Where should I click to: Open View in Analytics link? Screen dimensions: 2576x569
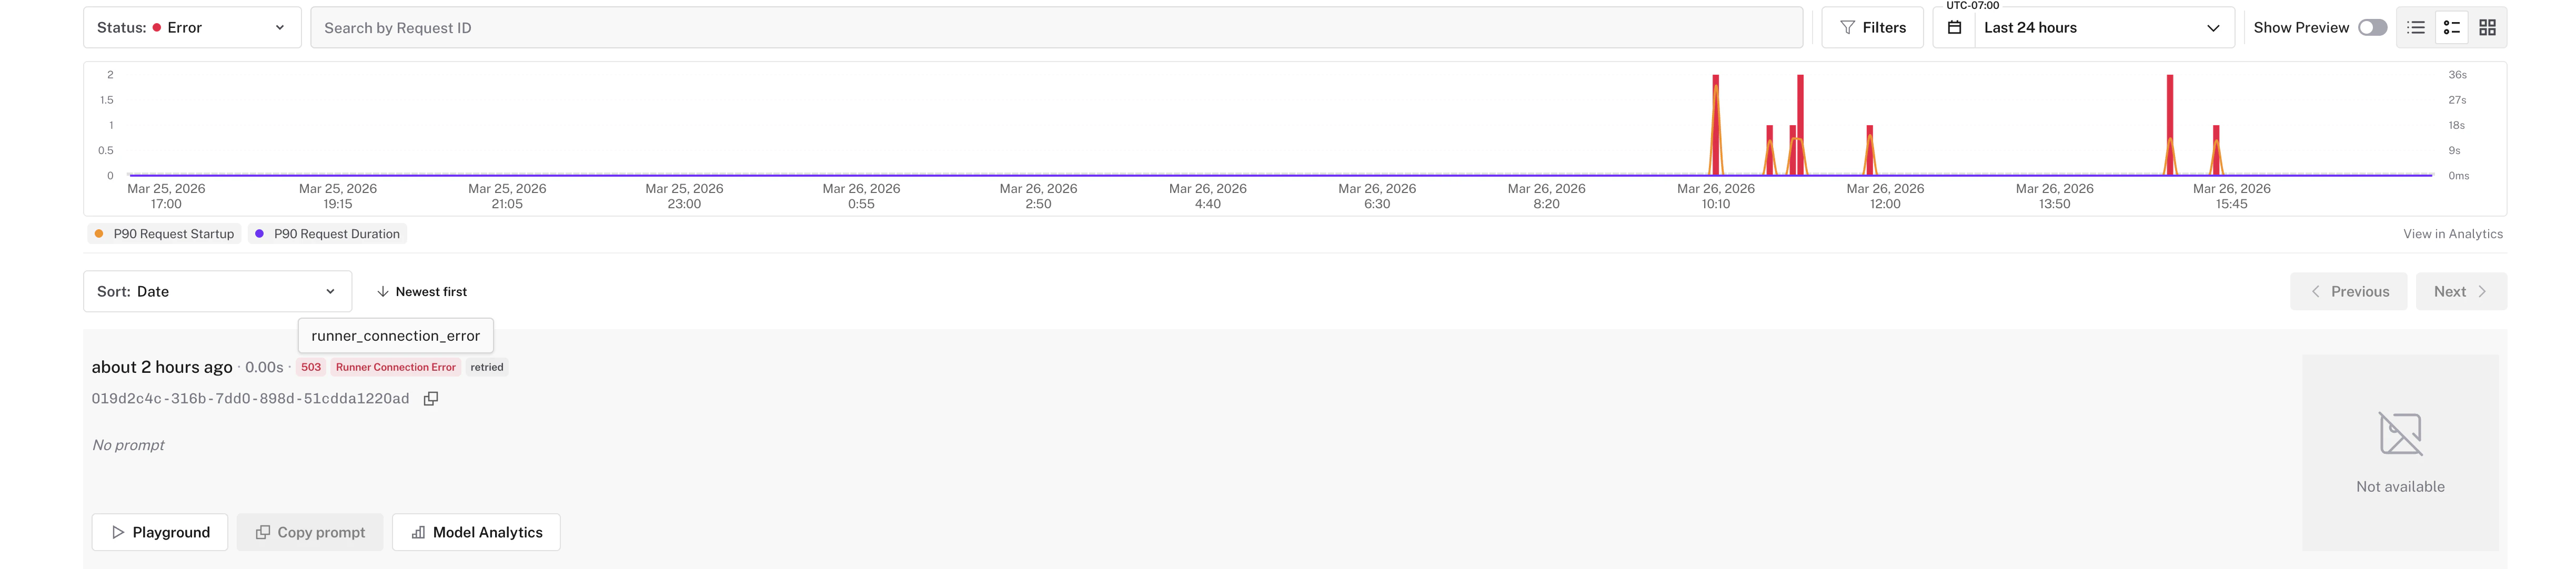coord(2452,233)
